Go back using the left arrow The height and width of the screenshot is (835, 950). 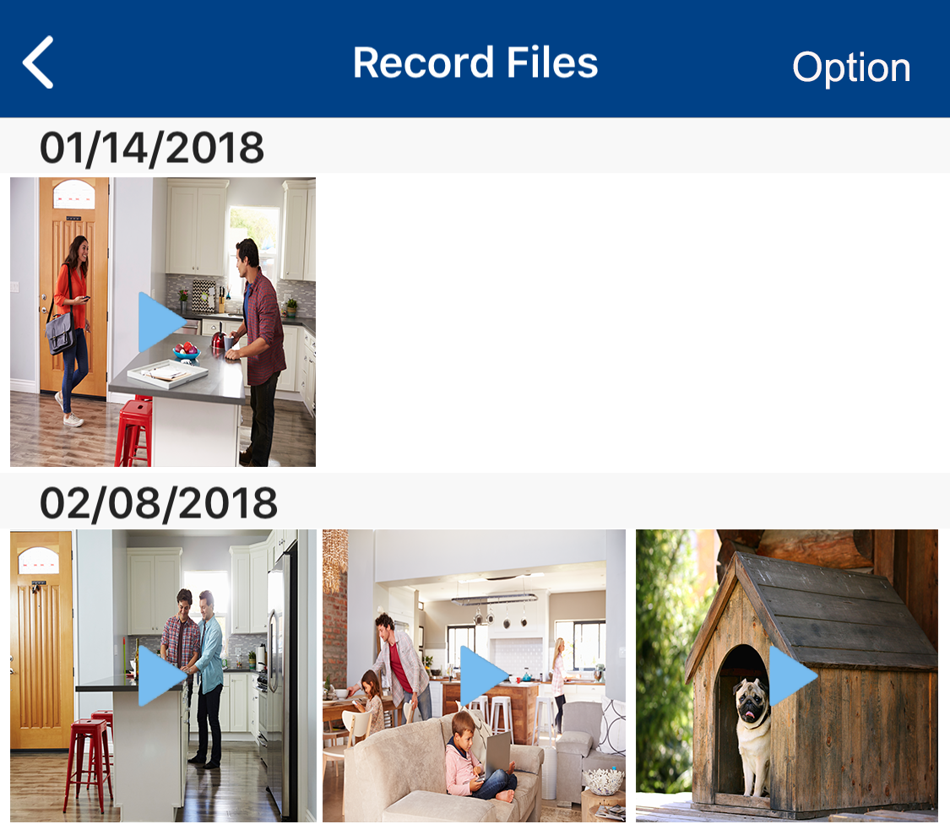click(38, 62)
